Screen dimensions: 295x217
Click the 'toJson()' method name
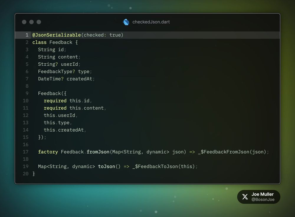(109, 167)
